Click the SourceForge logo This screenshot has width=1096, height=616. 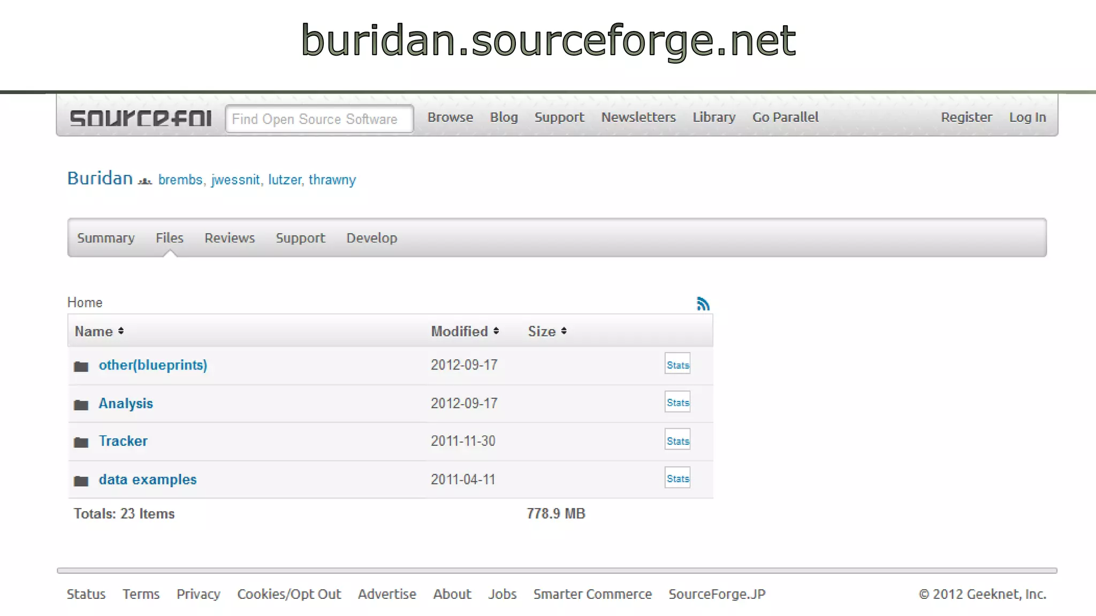click(141, 118)
